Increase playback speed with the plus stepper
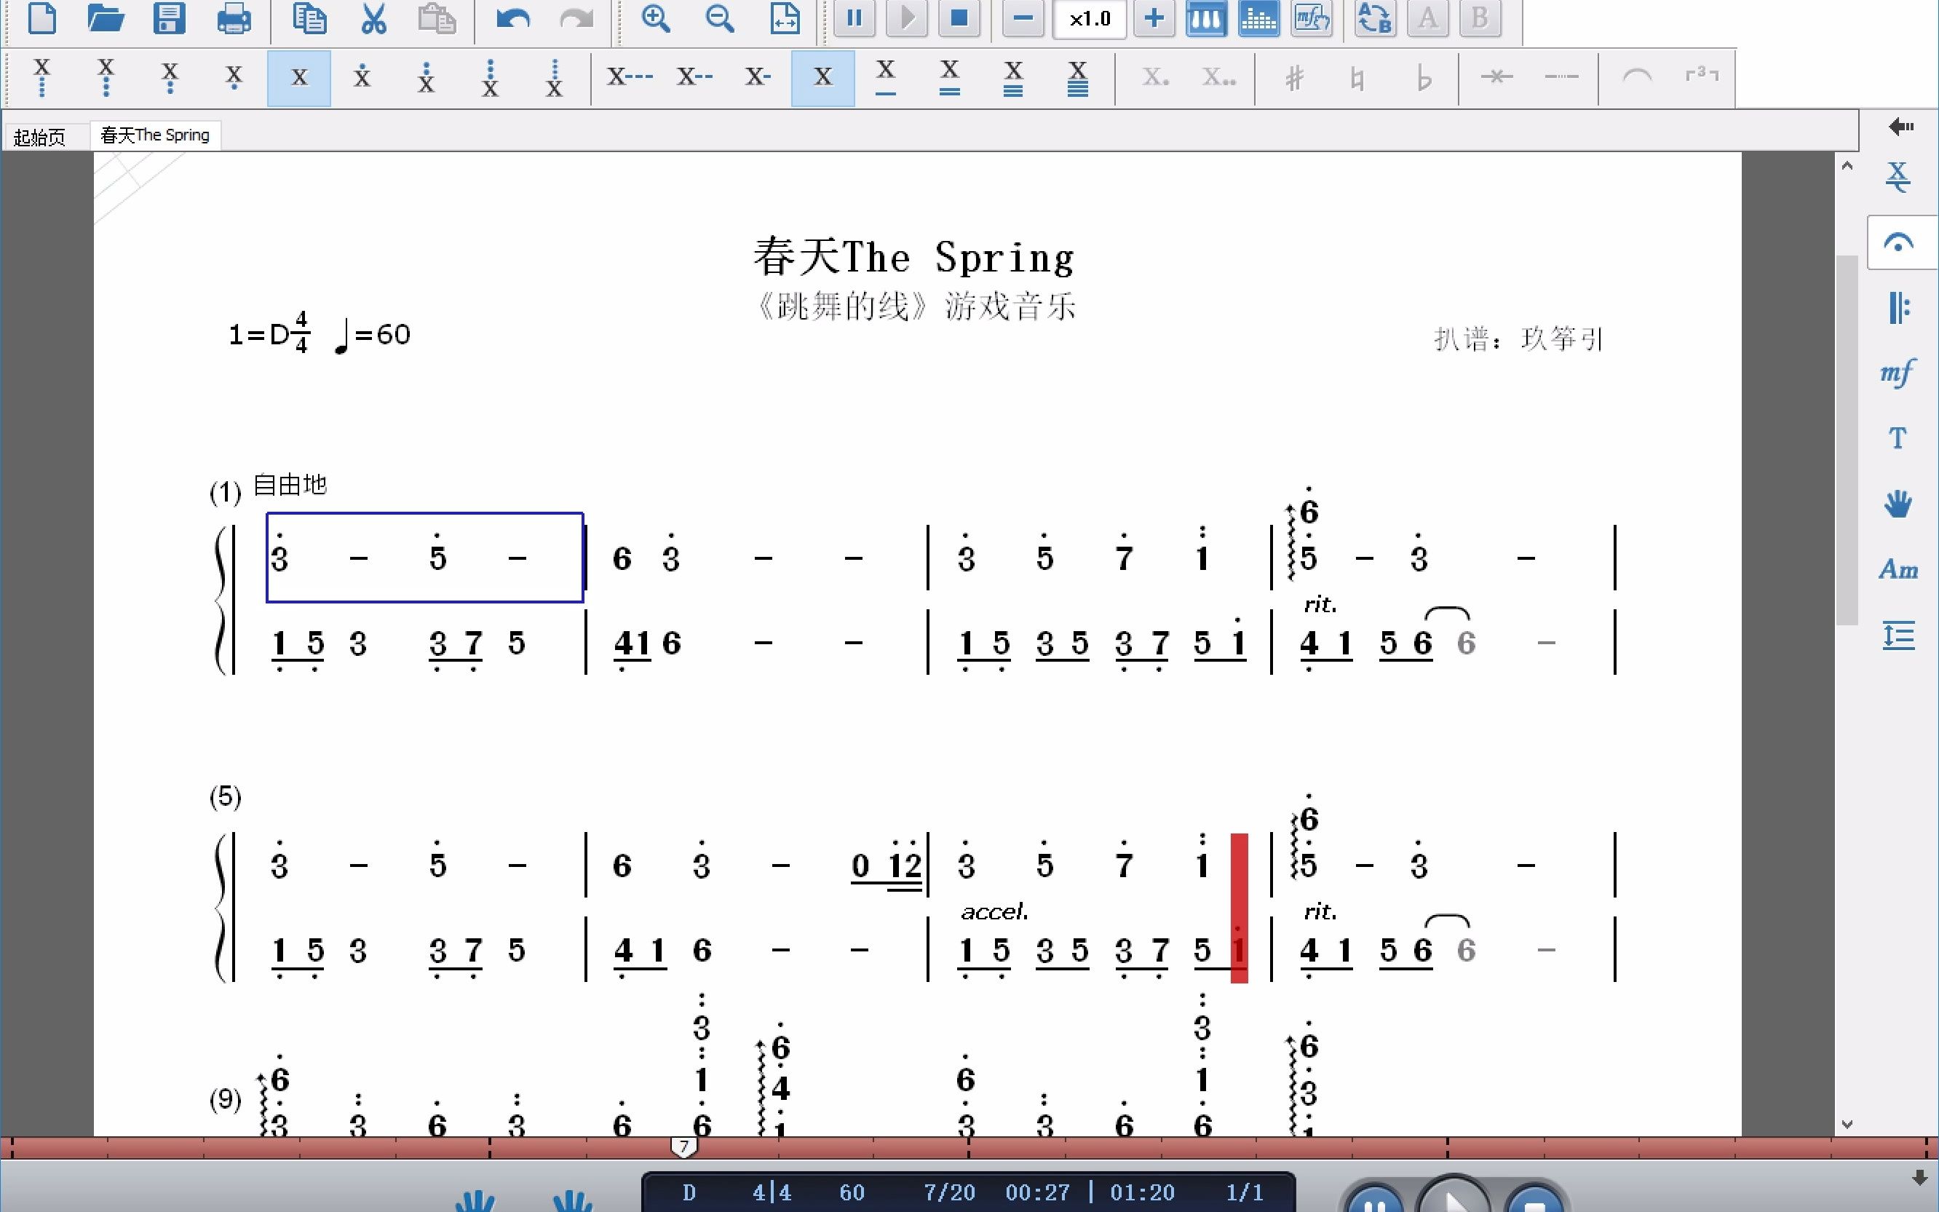 coord(1153,18)
